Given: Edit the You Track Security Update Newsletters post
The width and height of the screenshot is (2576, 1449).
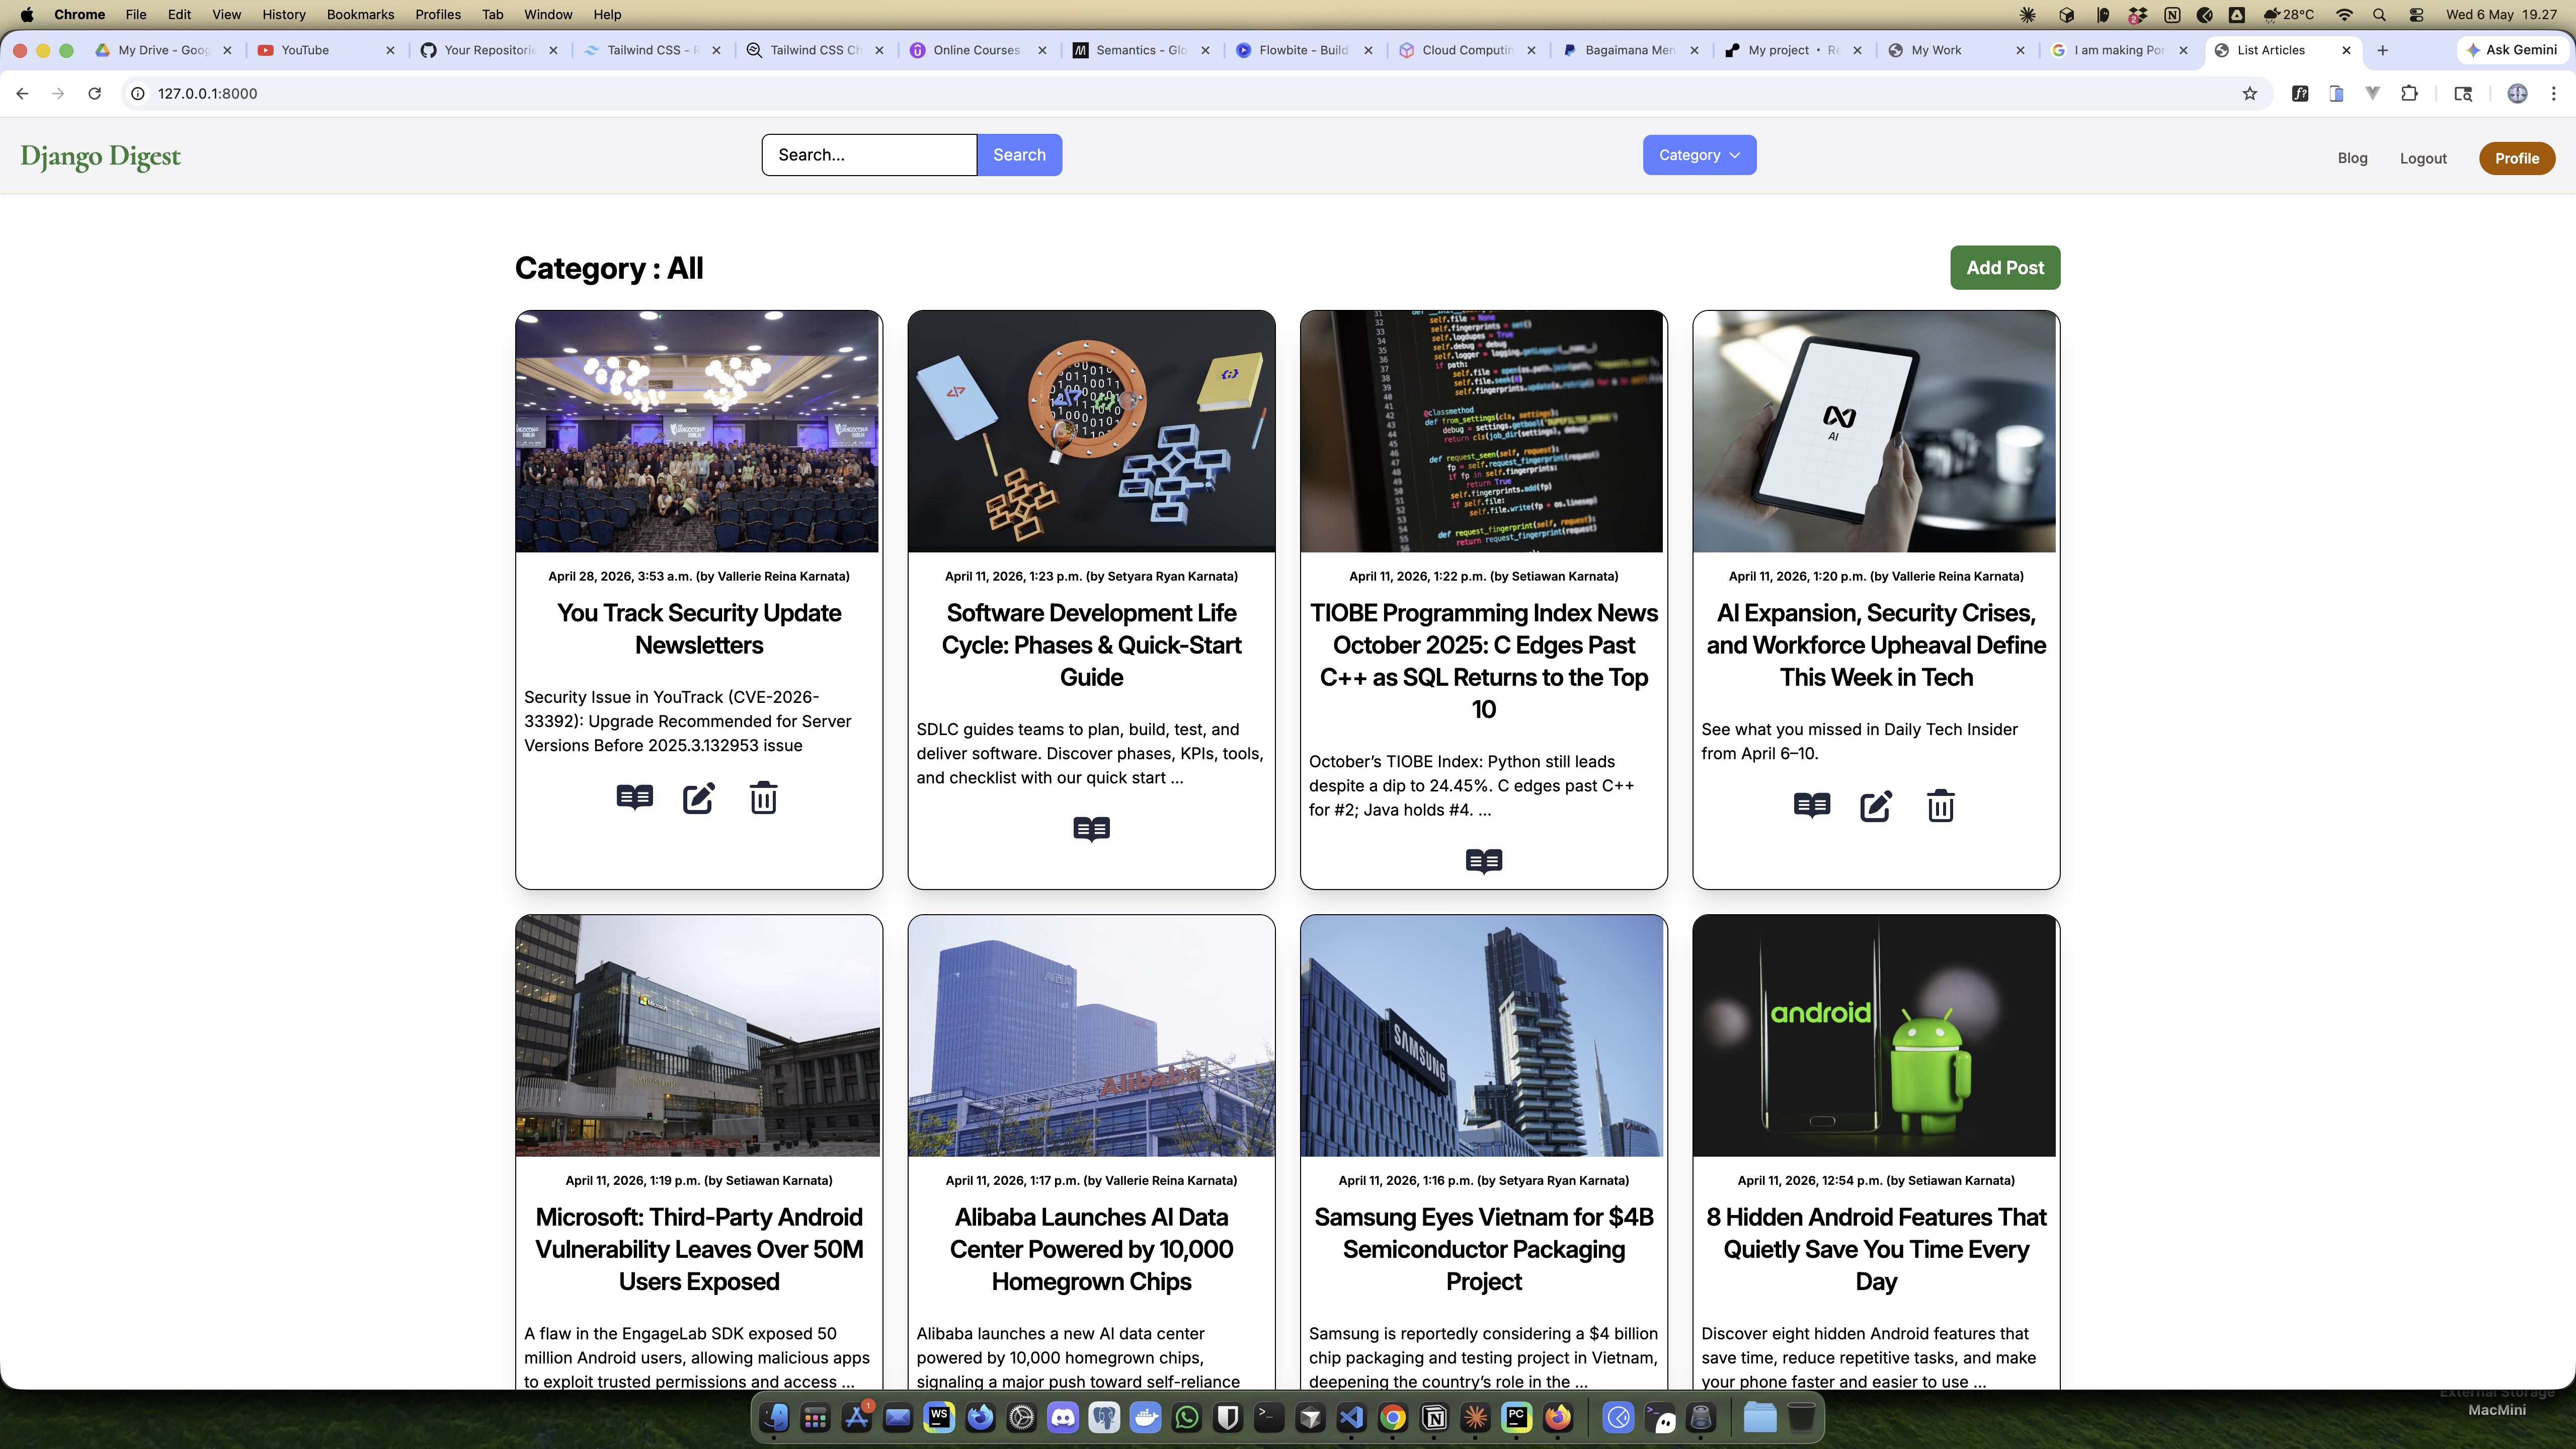Looking at the screenshot, I should coord(699,798).
